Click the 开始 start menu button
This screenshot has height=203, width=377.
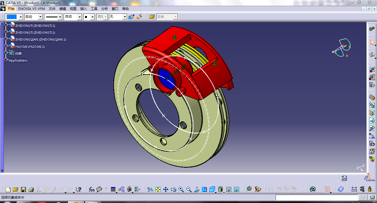point(11,9)
